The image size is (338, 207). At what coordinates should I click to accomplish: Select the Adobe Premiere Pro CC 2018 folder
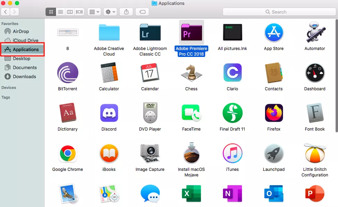click(x=191, y=32)
